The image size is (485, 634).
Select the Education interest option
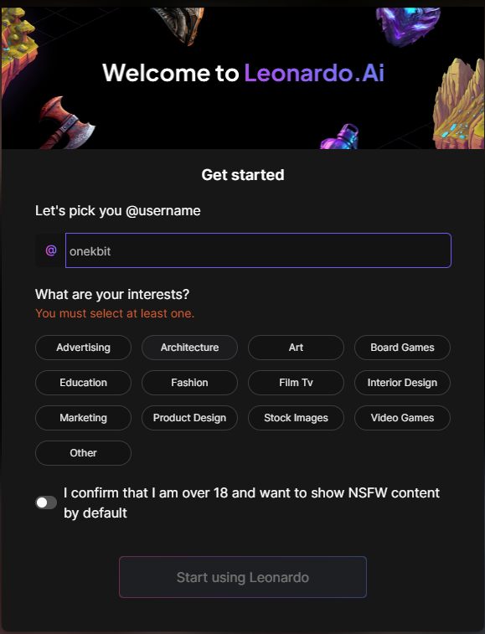tap(83, 383)
